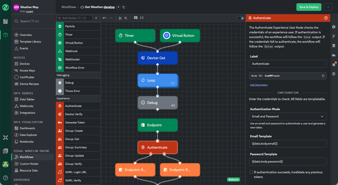Open the debug icon with orange badge
Image resolution: width=338 pixels, height=185 pixels.
pyautogui.click(x=334, y=64)
